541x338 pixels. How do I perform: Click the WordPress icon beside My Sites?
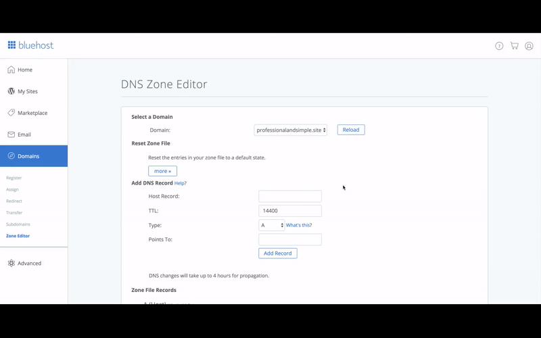click(11, 91)
